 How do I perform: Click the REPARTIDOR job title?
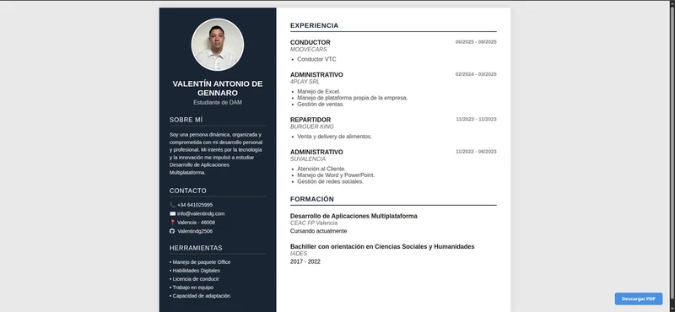tap(310, 120)
